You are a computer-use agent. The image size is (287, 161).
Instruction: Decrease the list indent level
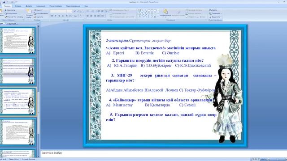(99, 11)
